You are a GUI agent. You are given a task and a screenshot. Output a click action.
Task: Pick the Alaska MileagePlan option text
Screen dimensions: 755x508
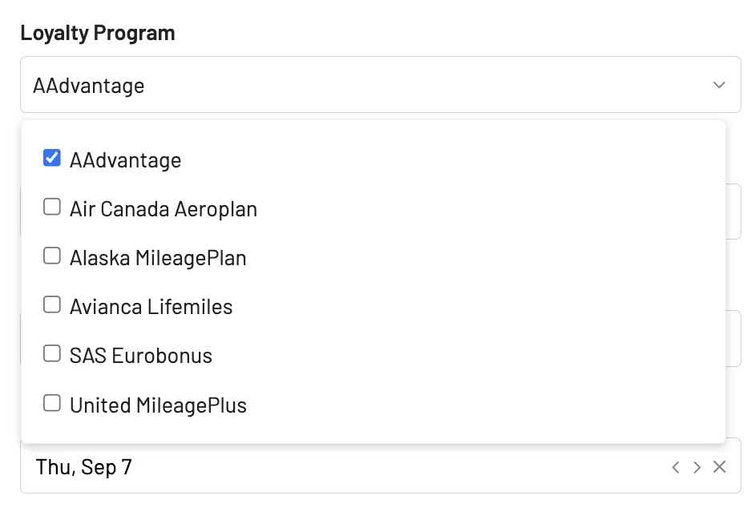coord(158,259)
